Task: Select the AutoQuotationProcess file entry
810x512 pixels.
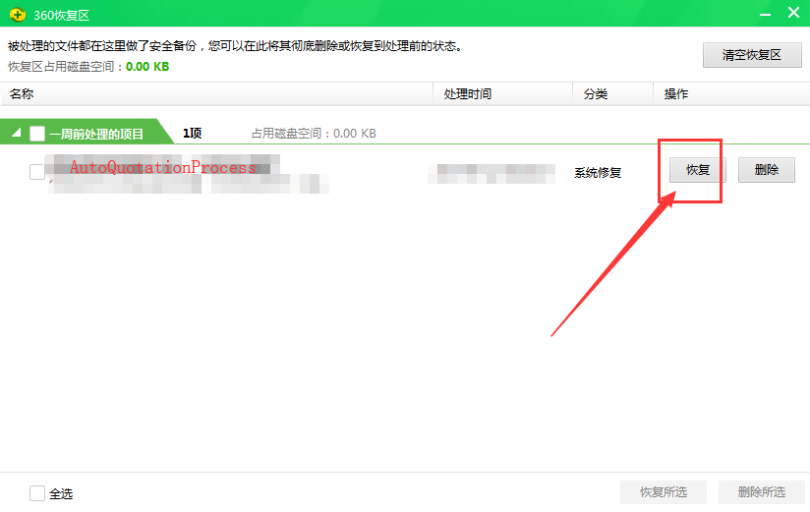Action: (x=162, y=168)
